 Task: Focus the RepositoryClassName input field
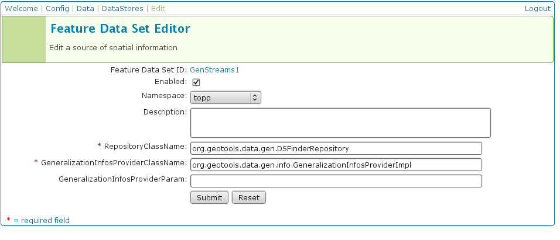tap(336, 148)
